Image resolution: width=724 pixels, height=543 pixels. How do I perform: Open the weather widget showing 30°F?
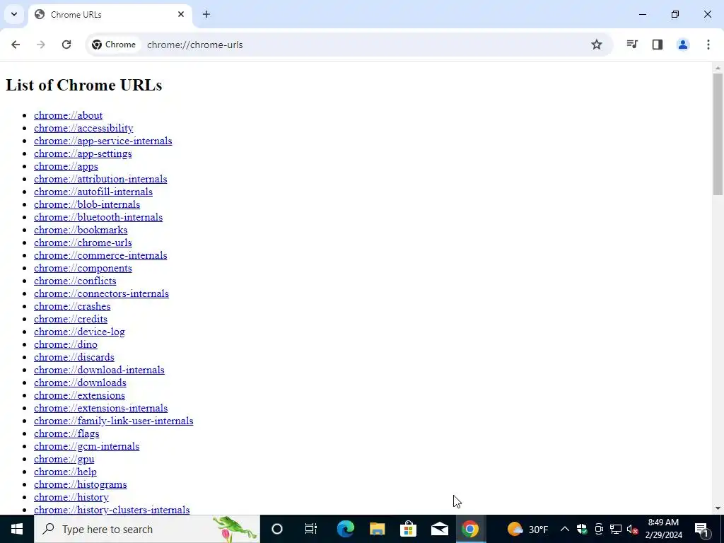click(x=527, y=529)
